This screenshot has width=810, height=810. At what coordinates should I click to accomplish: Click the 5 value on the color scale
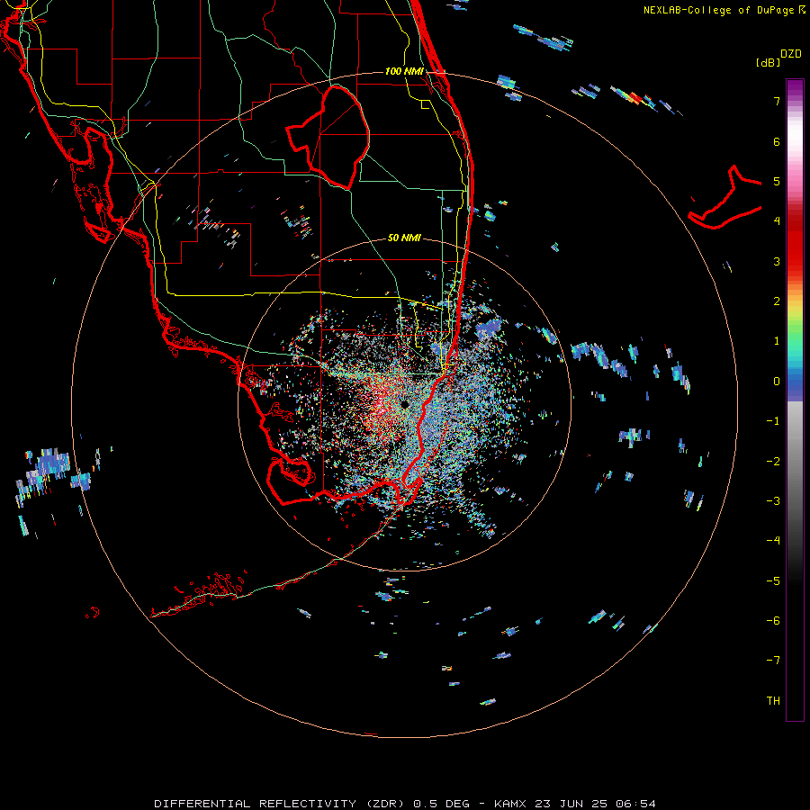tap(777, 181)
